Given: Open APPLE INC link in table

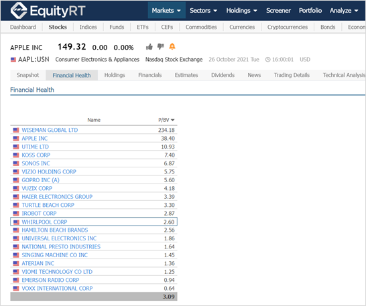Looking at the screenshot, I should [35, 139].
